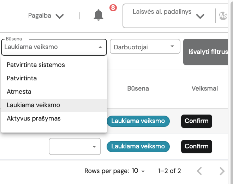Open the notifications bell
233x184 pixels.
pyautogui.click(x=98, y=15)
